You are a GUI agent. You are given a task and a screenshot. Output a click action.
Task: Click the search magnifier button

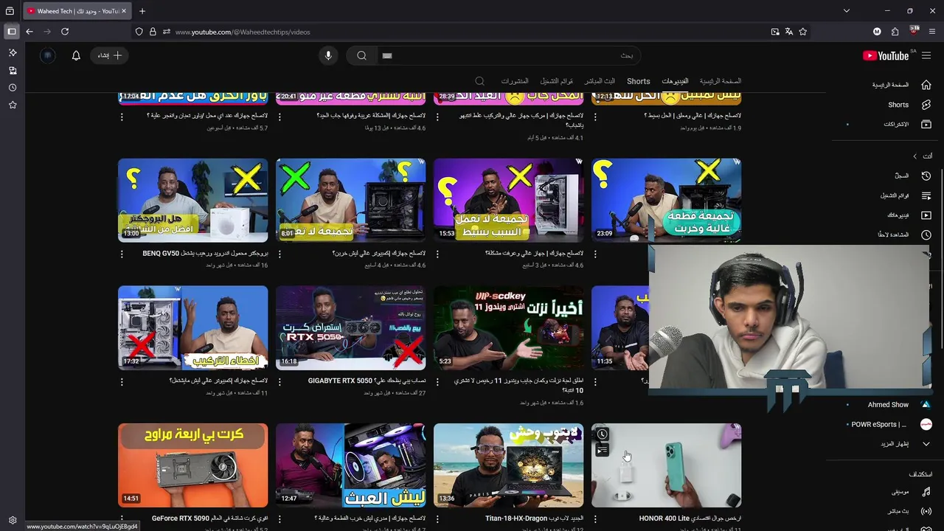point(361,55)
